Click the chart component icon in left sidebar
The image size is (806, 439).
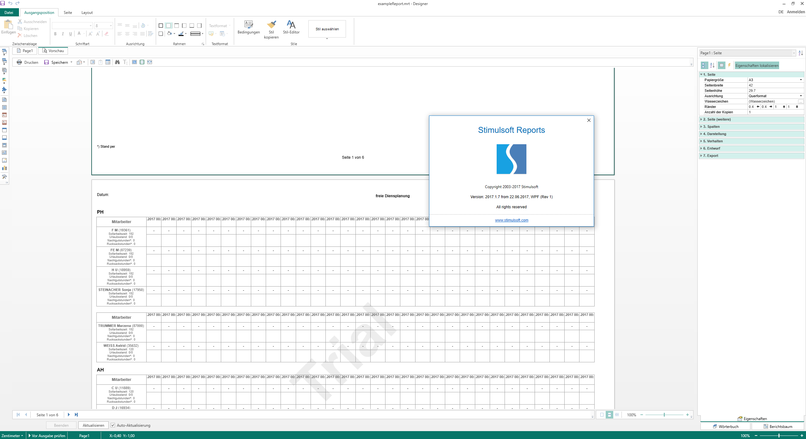click(4, 168)
